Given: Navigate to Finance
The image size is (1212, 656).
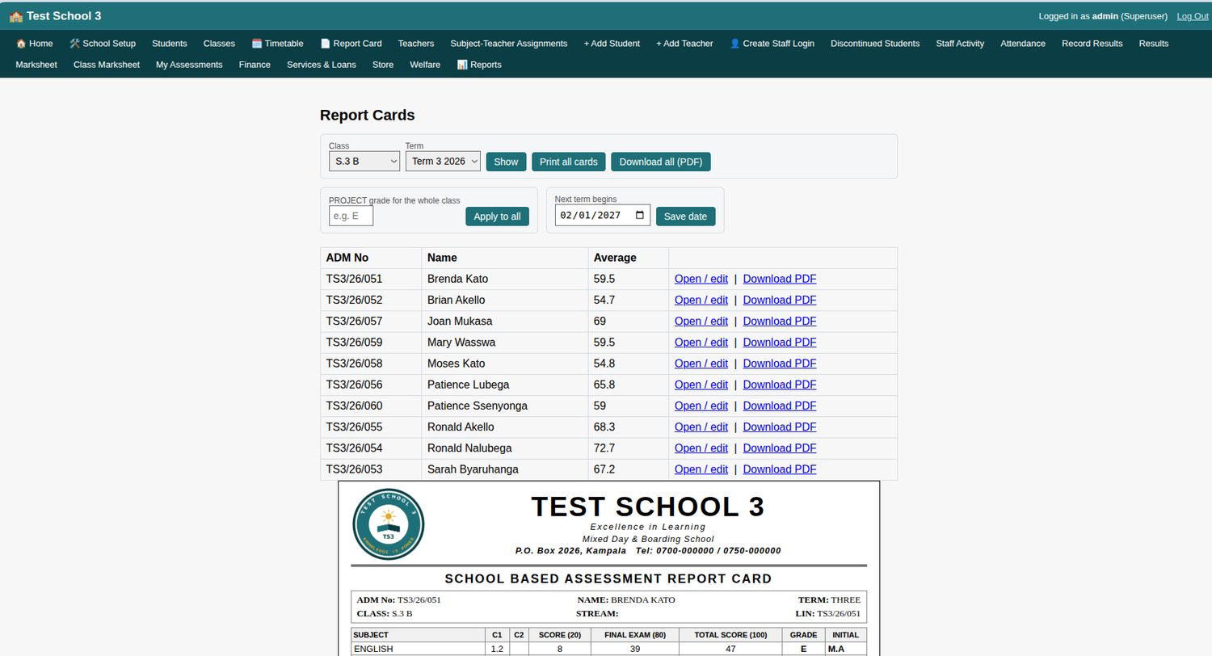Looking at the screenshot, I should coord(255,65).
